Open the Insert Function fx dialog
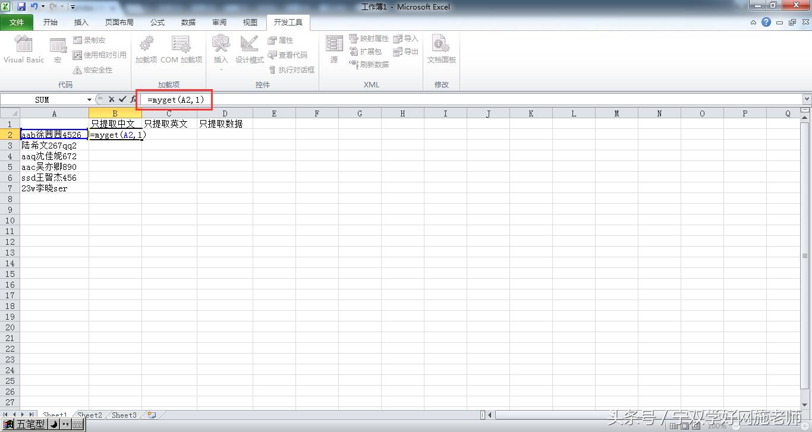 click(133, 100)
